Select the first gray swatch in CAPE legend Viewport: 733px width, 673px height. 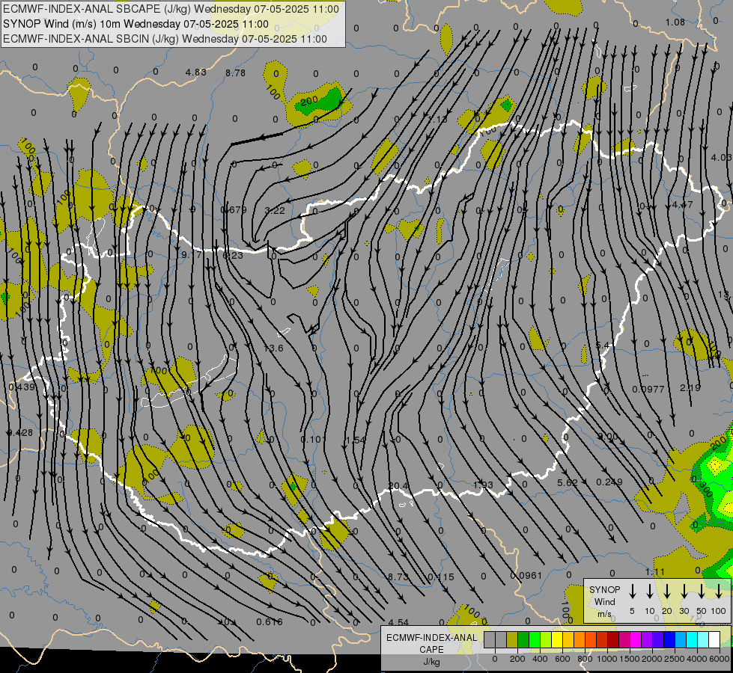pos(490,639)
